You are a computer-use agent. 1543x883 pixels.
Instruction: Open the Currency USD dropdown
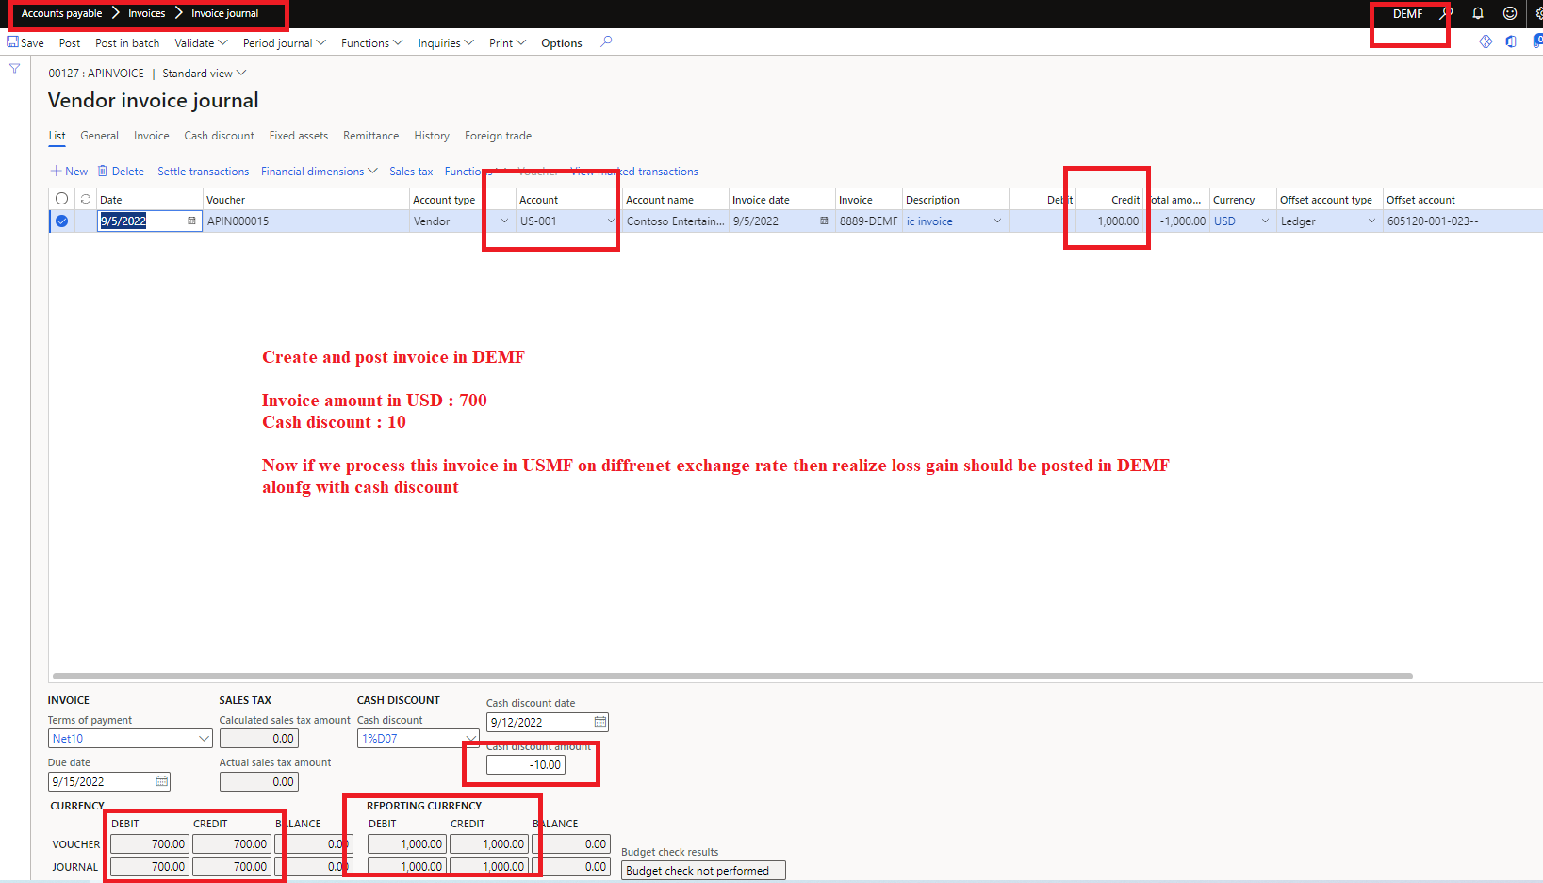pos(1265,221)
